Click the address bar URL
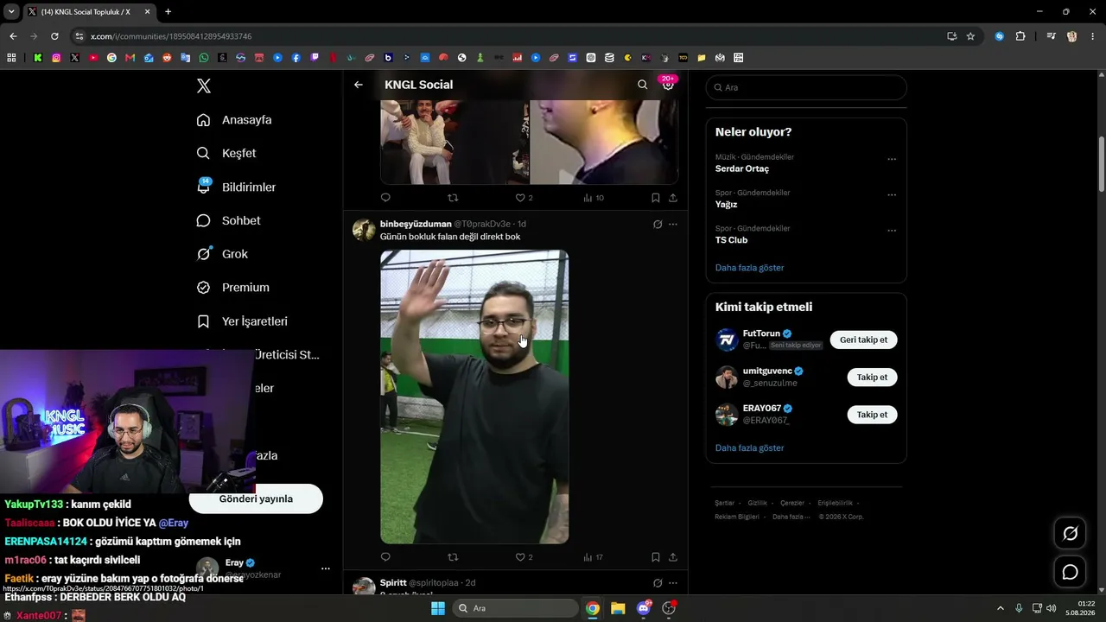 (171, 36)
